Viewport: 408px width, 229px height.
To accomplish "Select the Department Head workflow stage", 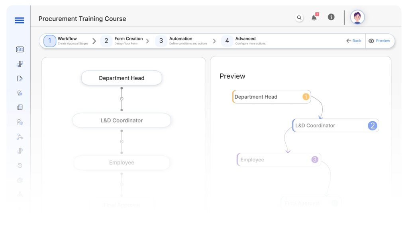I will [x=122, y=78].
